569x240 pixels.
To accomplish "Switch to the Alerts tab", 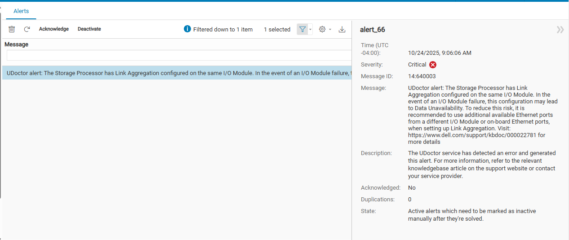I will coord(21,11).
